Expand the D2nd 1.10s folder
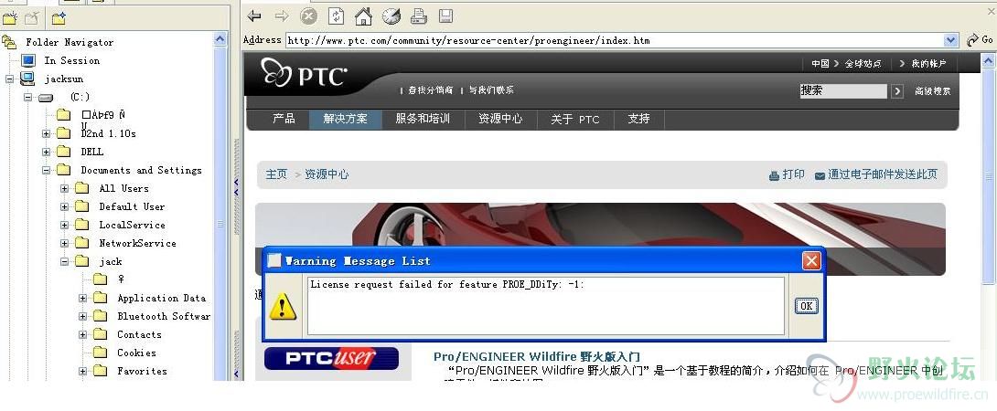This screenshot has width=997, height=411. (47, 133)
